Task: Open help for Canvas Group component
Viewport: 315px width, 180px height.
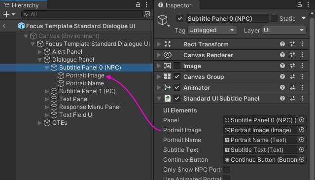Action: coord(282,76)
